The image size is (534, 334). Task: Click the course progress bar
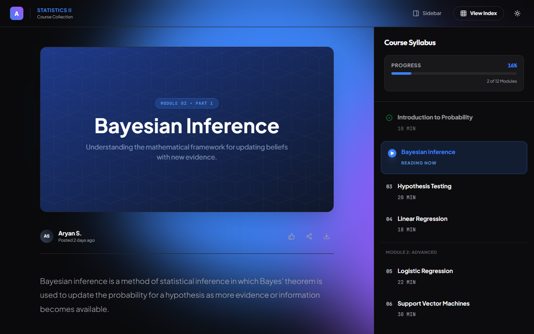pos(453,73)
